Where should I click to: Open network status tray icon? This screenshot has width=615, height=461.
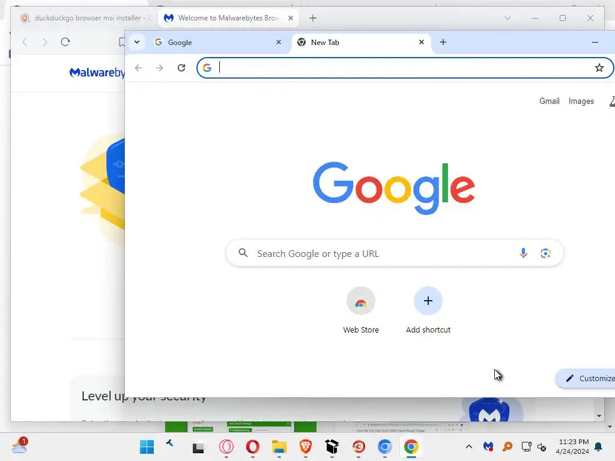(526, 447)
